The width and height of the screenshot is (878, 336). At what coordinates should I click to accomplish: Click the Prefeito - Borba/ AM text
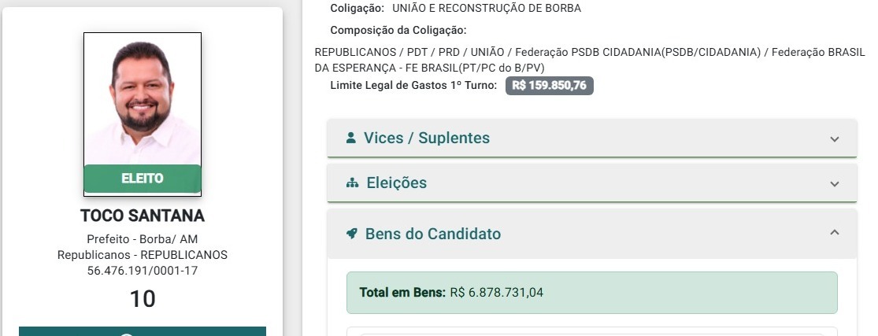[x=143, y=239]
